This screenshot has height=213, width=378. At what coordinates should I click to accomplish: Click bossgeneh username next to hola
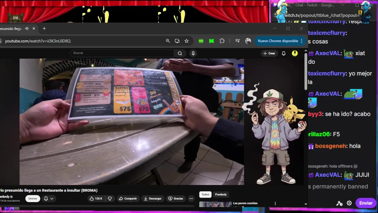(330, 146)
